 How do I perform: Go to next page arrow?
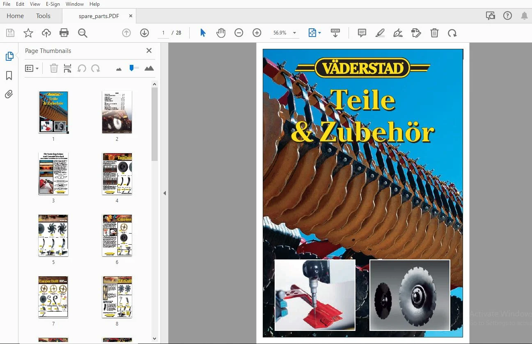coord(144,33)
